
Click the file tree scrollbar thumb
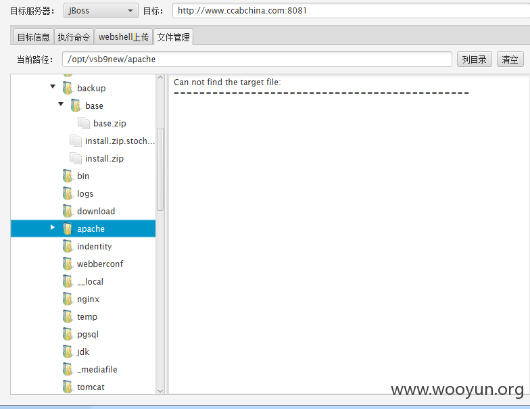pyautogui.click(x=160, y=169)
